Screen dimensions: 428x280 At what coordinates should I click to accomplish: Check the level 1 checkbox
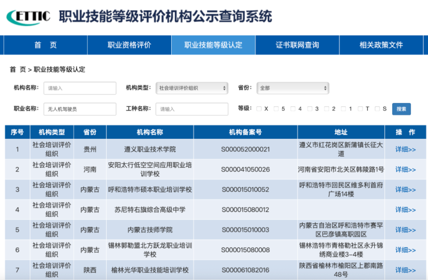[344, 108]
